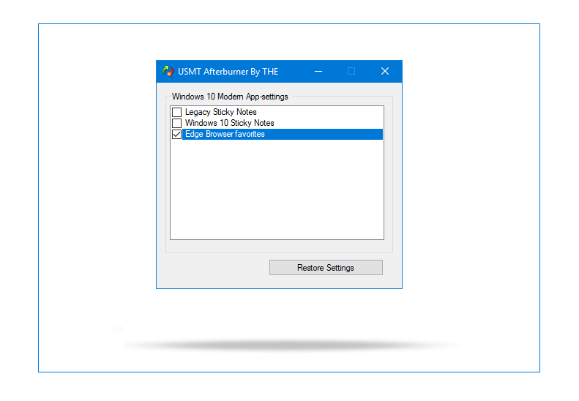
Task: Close the USMT Afterburner window
Action: point(385,71)
